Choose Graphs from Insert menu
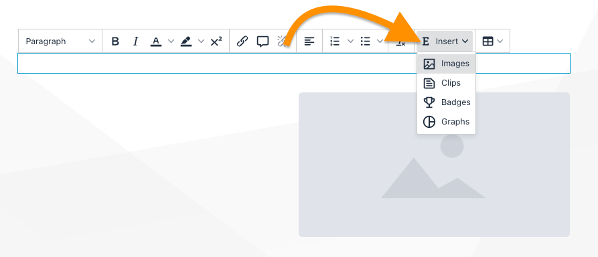 [446, 122]
